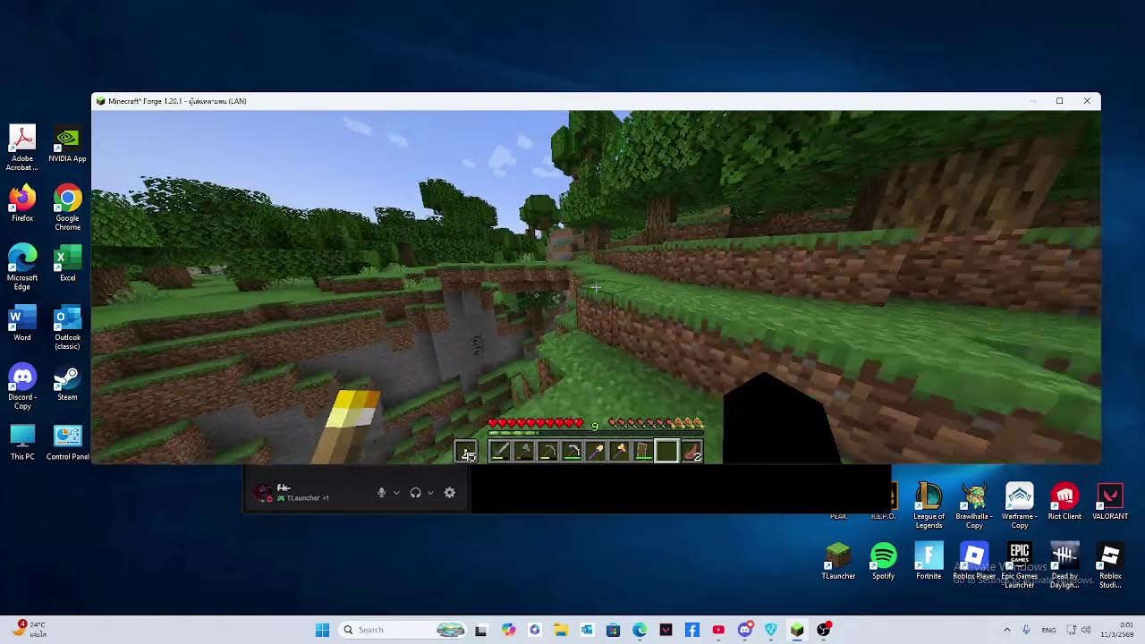Open This PC desktop icon

[x=22, y=442]
